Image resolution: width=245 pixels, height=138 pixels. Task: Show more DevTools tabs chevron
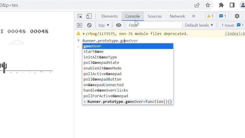pos(193,16)
